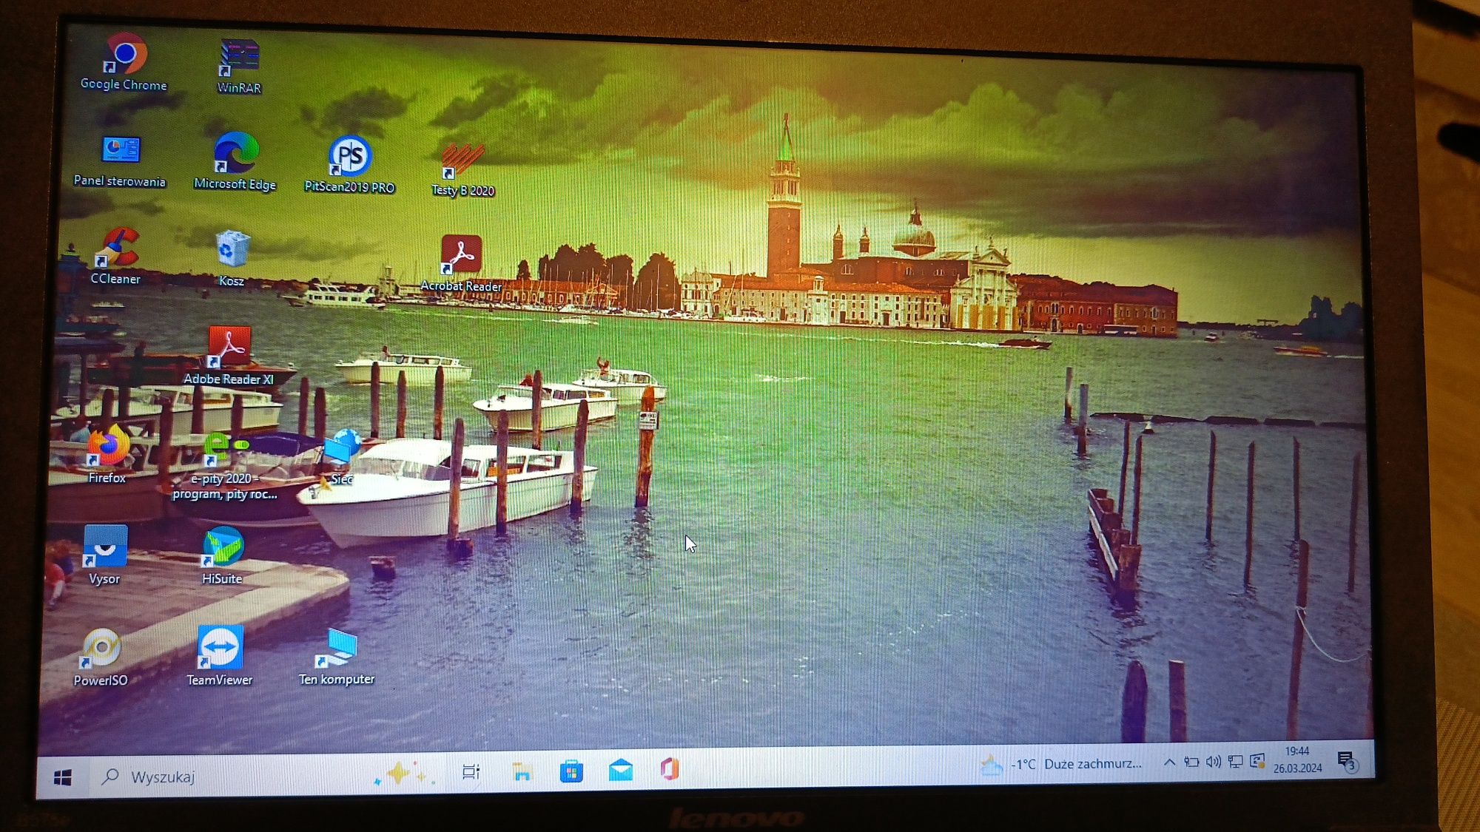Select the HiSuite desktop shortcut
Image resolution: width=1480 pixels, height=832 pixels.
(x=223, y=555)
